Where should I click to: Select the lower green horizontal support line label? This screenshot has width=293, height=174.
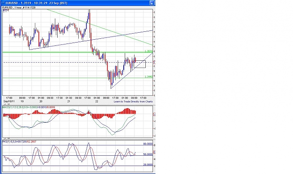[149, 77]
